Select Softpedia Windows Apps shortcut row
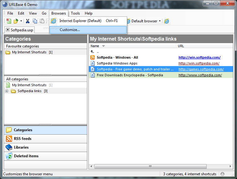Screen dimensions: 237x179 tap(161, 63)
